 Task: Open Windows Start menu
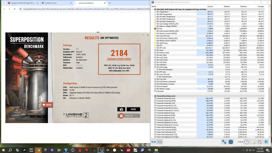pyautogui.click(x=3, y=150)
